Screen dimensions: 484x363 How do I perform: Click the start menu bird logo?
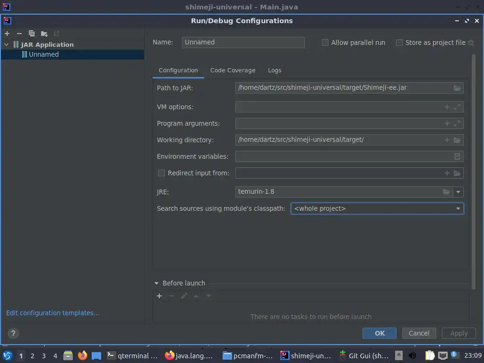[x=8, y=355]
